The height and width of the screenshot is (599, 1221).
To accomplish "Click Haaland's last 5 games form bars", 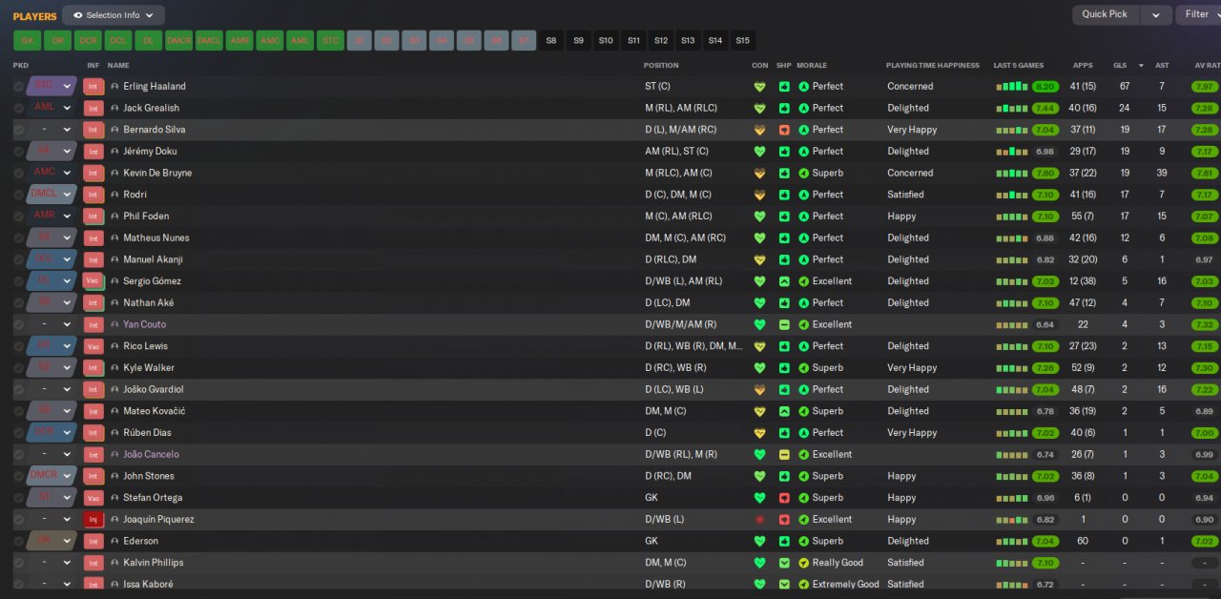I will tap(1012, 86).
